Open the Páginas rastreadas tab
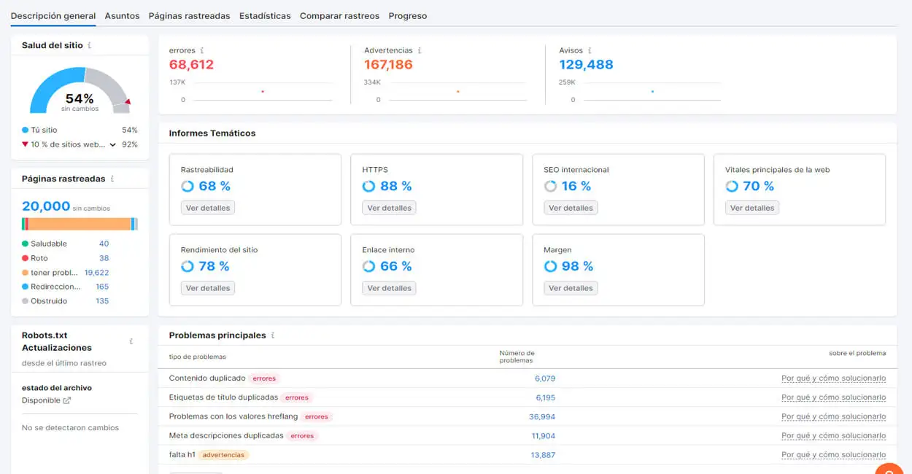Viewport: 912px width, 474px height. (189, 15)
